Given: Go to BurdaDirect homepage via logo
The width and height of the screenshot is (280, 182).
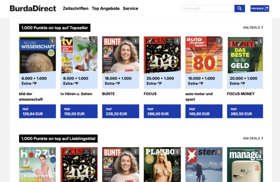Looking at the screenshot, I should pyautogui.click(x=33, y=8).
